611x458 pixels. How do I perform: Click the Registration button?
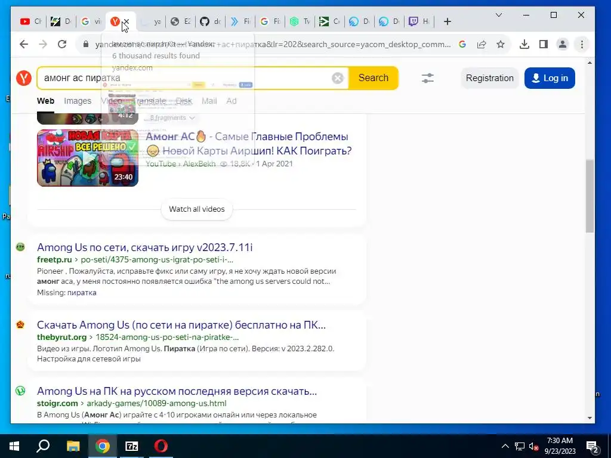(x=490, y=78)
